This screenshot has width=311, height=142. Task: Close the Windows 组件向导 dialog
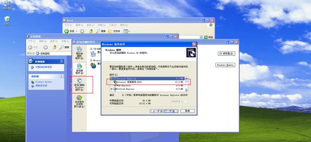click(x=194, y=44)
